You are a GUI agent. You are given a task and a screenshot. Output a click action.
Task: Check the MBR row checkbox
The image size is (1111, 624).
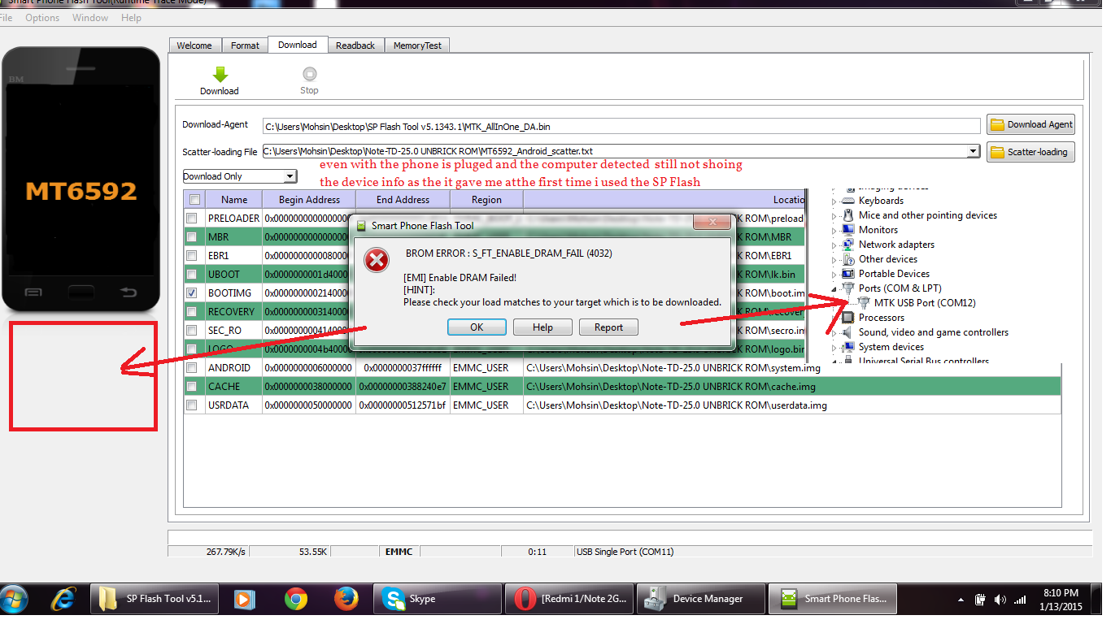(x=191, y=237)
